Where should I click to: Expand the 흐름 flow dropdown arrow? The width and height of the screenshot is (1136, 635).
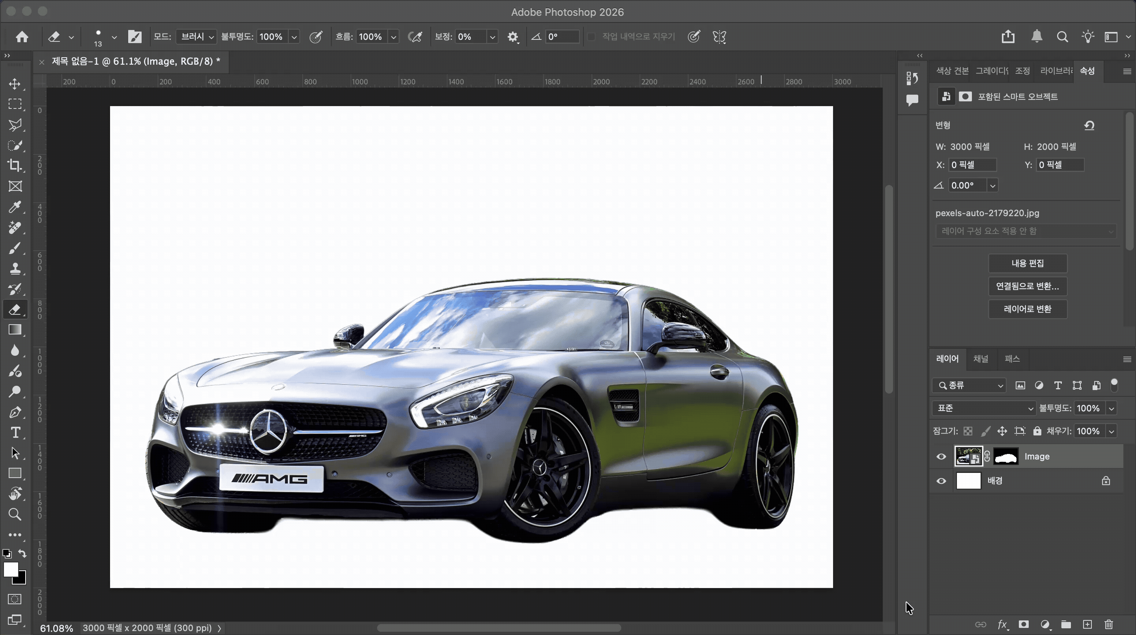393,37
